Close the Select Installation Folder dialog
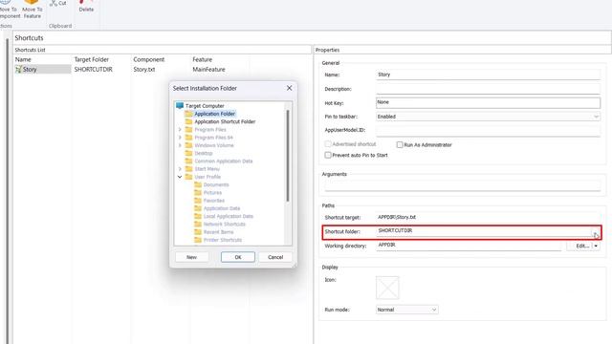The width and height of the screenshot is (612, 344). [x=289, y=88]
